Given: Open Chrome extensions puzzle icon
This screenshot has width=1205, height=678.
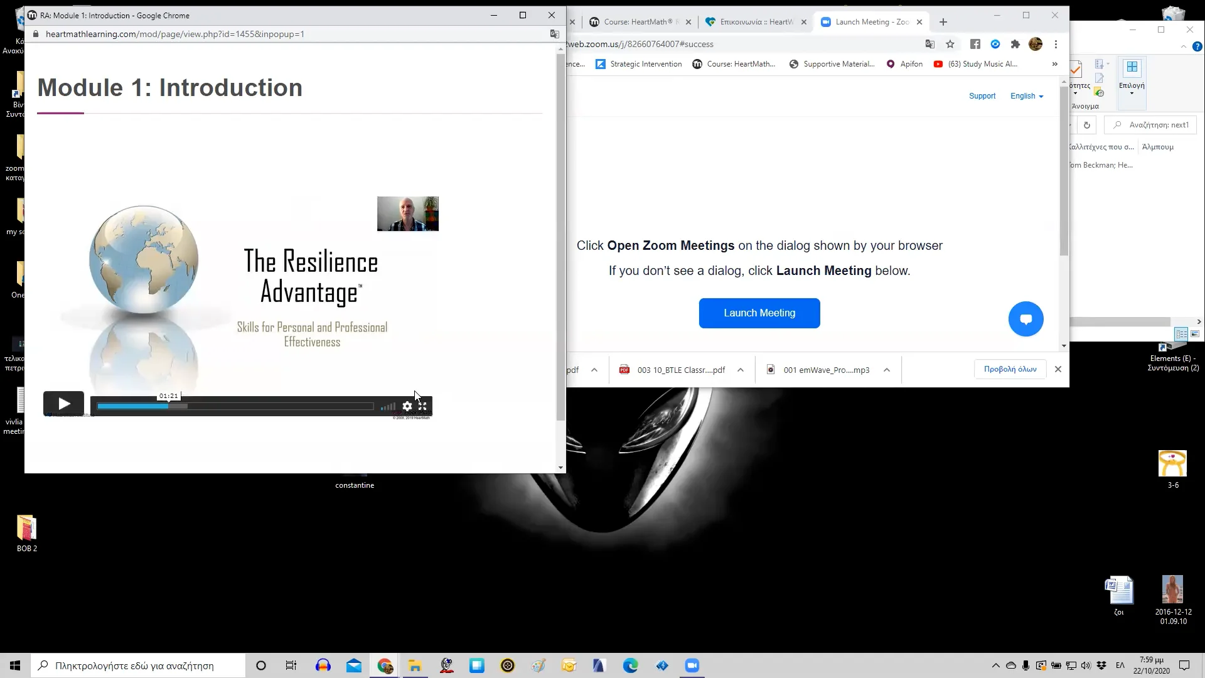Looking at the screenshot, I should click(1015, 44).
